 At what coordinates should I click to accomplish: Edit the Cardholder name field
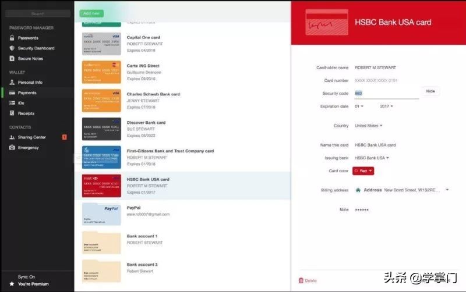375,67
